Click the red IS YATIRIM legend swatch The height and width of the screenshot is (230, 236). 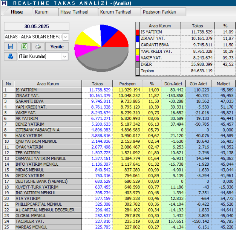[x=138, y=32]
